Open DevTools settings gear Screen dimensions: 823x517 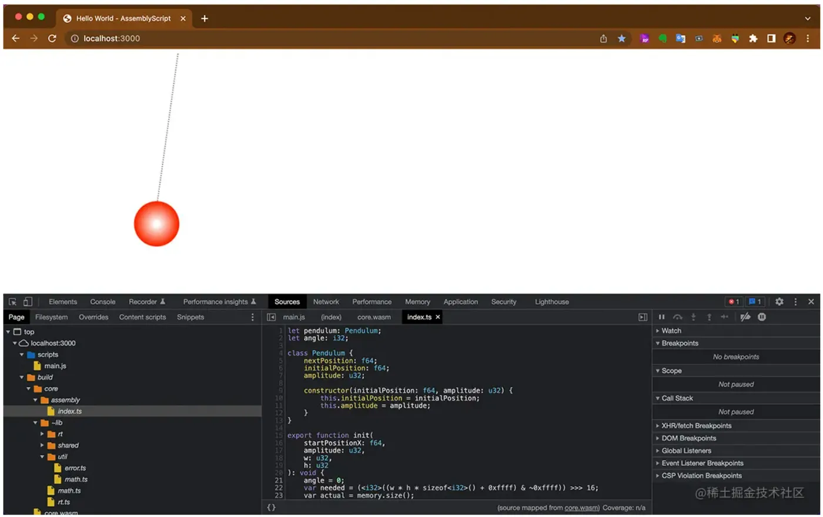[779, 301]
